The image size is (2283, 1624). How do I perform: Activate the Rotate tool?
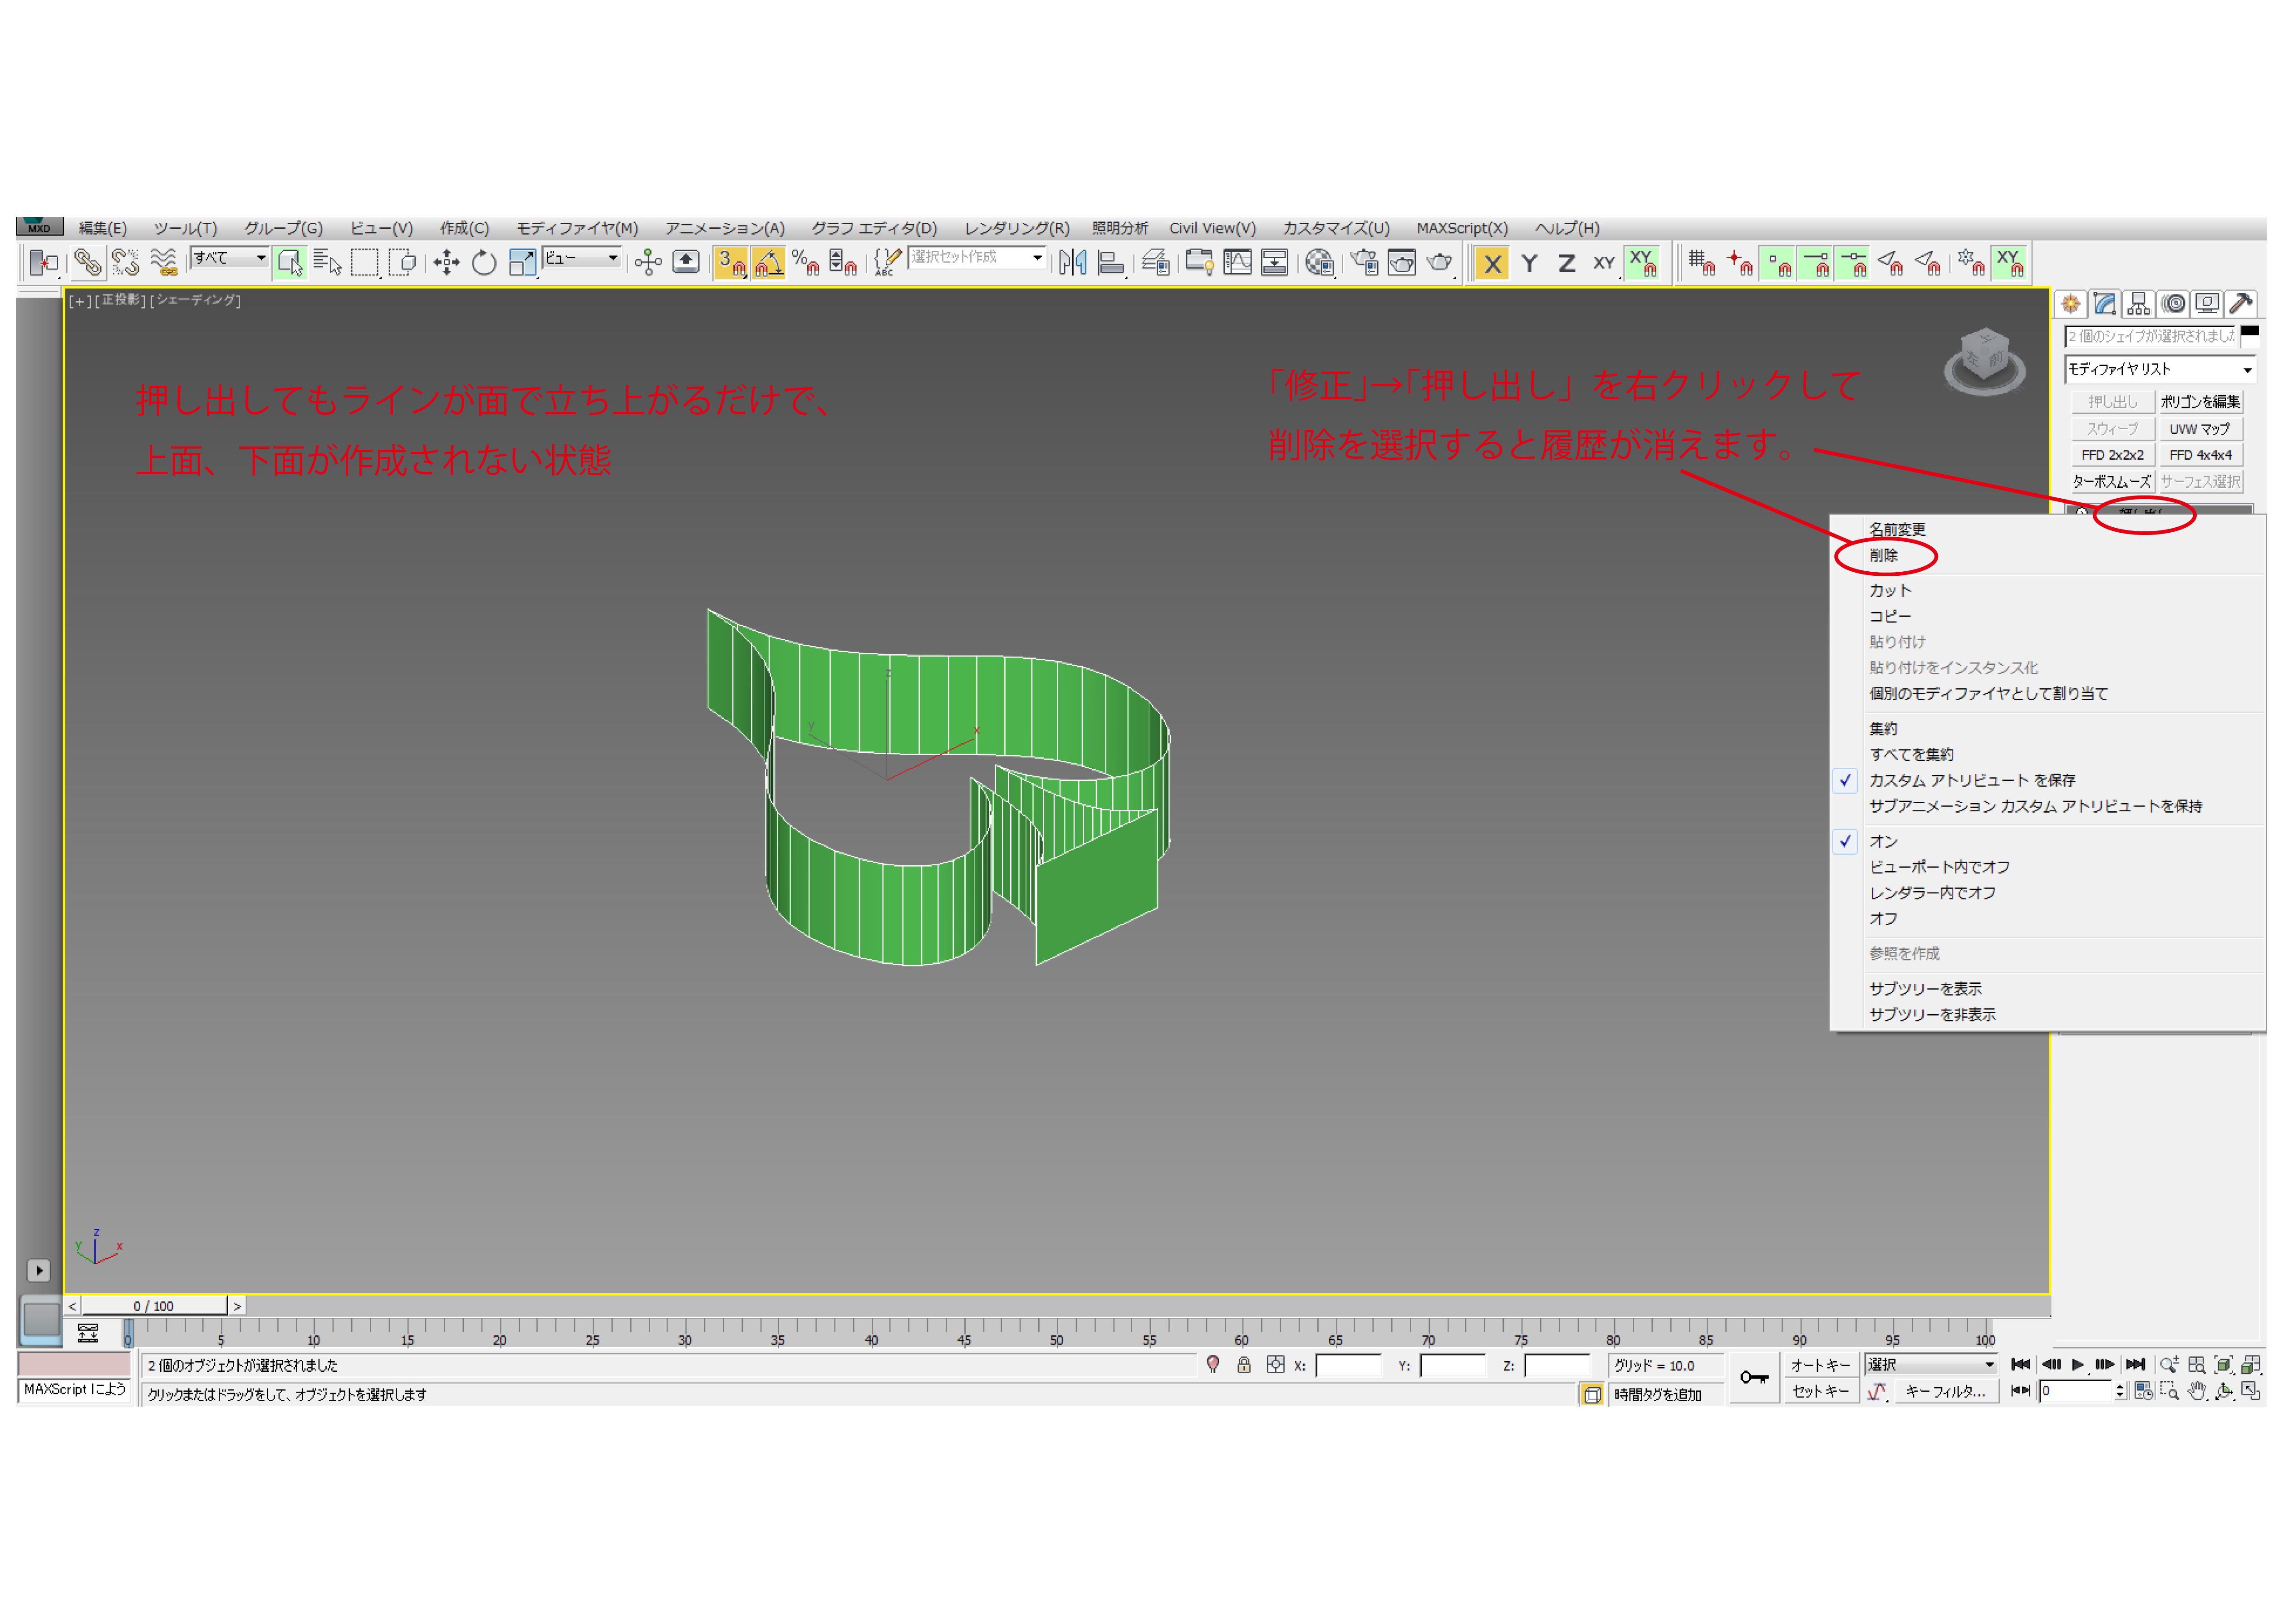[484, 263]
